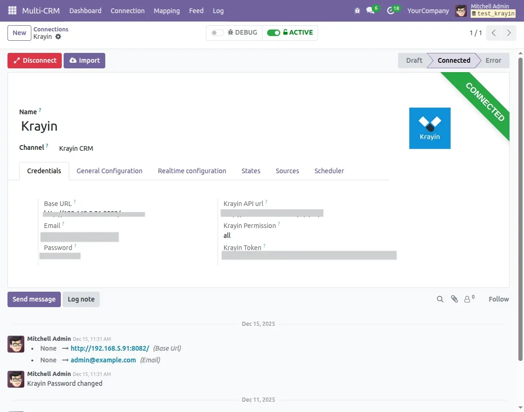Click 'Krayin Password changed' message text
524x412 pixels.
click(x=65, y=383)
